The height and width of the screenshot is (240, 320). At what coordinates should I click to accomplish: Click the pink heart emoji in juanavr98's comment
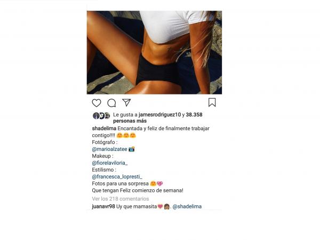160,206
